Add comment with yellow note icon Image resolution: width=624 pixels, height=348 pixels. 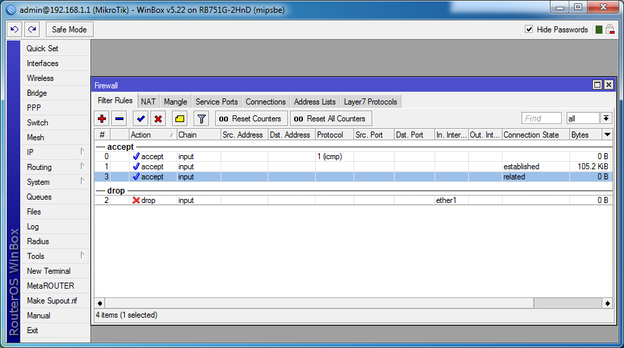(x=179, y=119)
